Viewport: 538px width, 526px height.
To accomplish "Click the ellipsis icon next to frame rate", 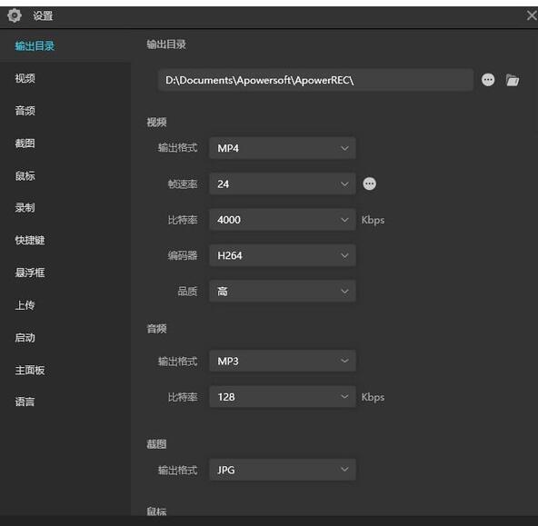I will [369, 184].
